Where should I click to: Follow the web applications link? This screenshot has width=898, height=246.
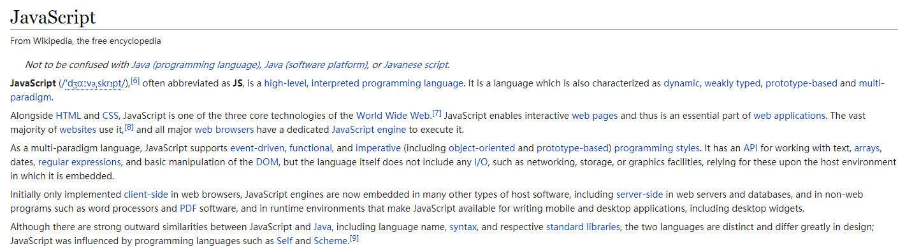click(789, 116)
